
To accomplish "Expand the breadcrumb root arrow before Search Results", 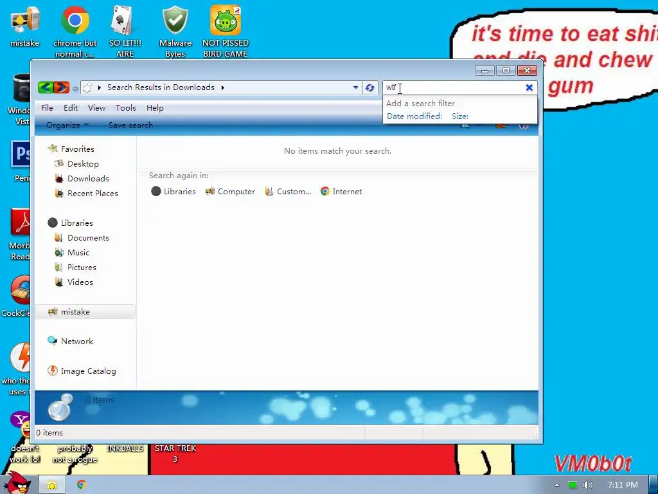I will click(100, 87).
